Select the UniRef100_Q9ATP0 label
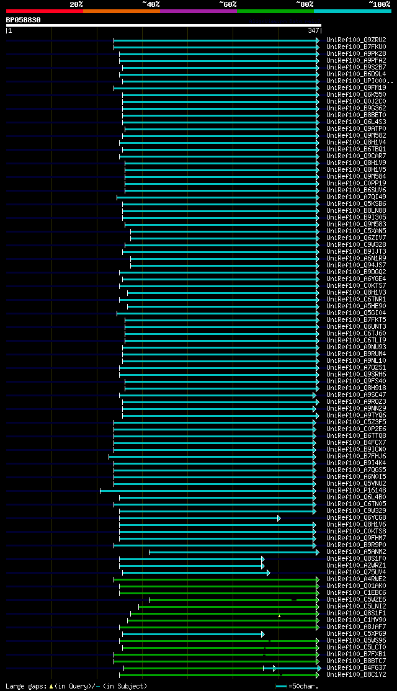 click(356, 128)
